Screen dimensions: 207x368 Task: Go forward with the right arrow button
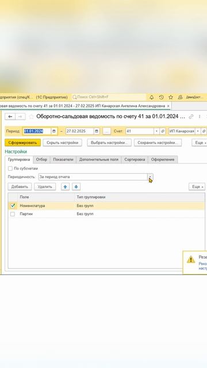click(21, 116)
